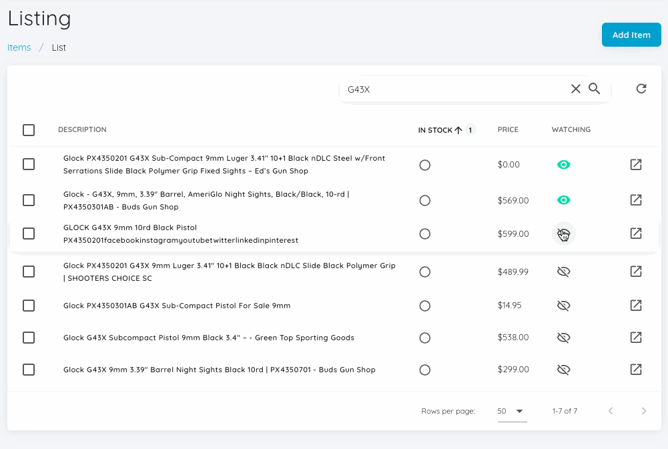Image resolution: width=668 pixels, height=449 pixels.
Task: Select the PX4350701 Buds Gun Shop checkbox
Action: (x=29, y=370)
